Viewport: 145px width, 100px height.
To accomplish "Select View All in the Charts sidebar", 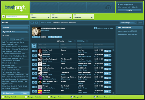I will pos(15,28).
